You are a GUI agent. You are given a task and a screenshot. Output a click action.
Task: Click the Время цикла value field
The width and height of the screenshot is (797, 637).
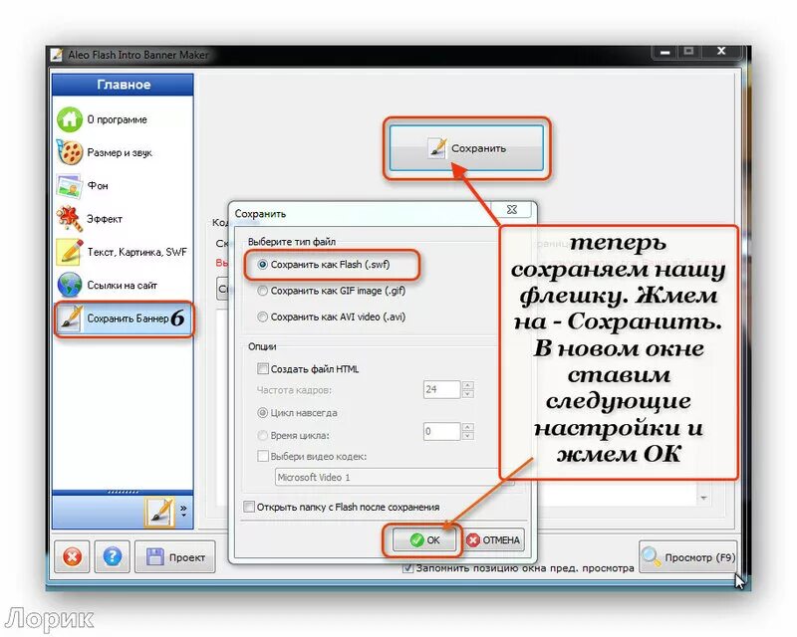pyautogui.click(x=441, y=431)
